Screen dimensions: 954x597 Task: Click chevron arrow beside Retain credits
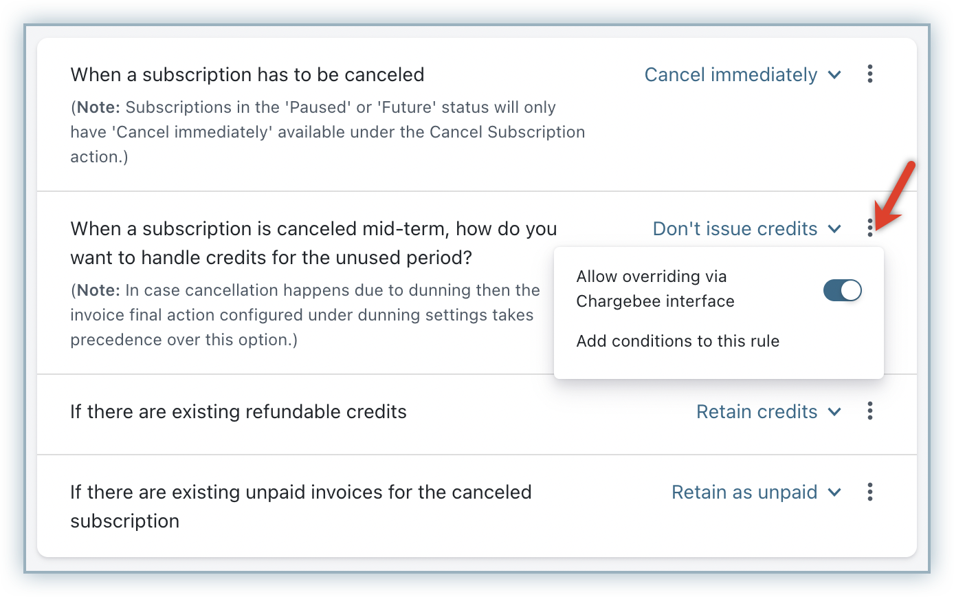point(835,412)
